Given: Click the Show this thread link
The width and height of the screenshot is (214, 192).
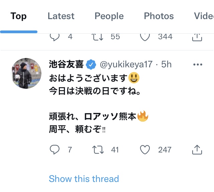Looking at the screenshot, I should [84, 179].
